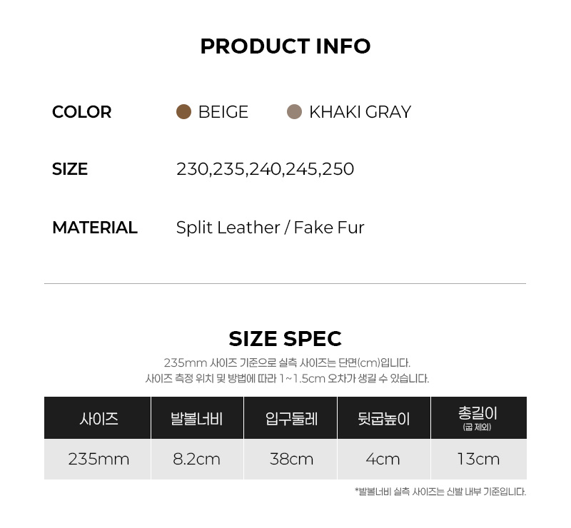Click the 뒷굽높이 column header
The width and height of the screenshot is (571, 528).
pyautogui.click(x=384, y=417)
